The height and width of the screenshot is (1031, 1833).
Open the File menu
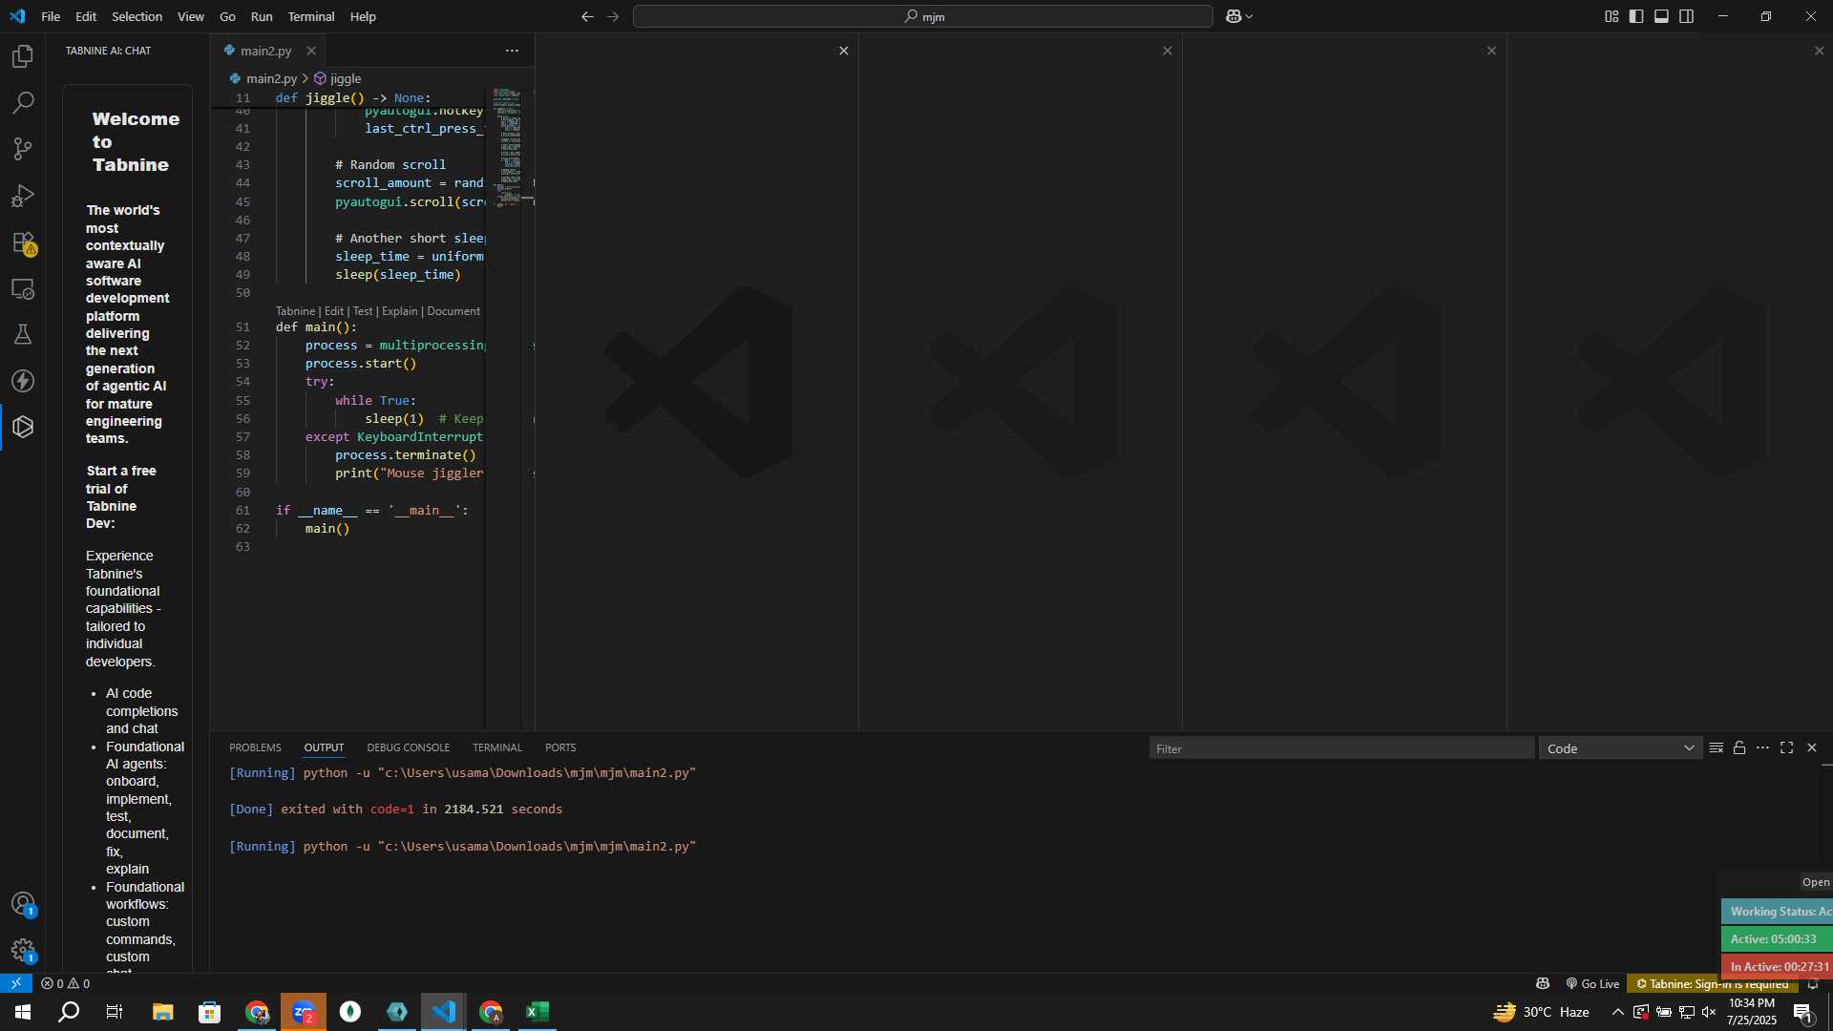coord(51,16)
